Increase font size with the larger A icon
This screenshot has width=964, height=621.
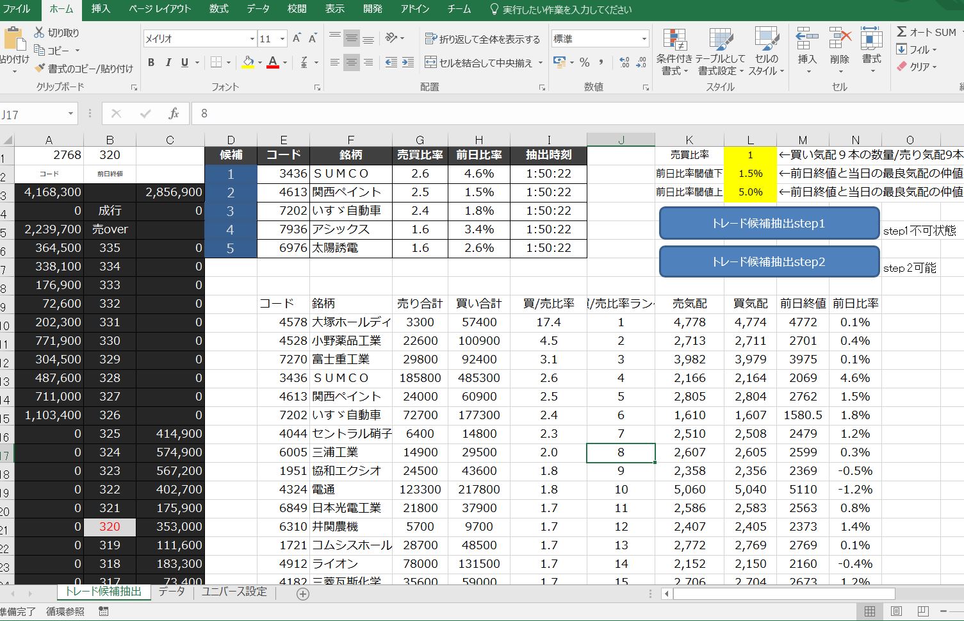click(x=297, y=38)
